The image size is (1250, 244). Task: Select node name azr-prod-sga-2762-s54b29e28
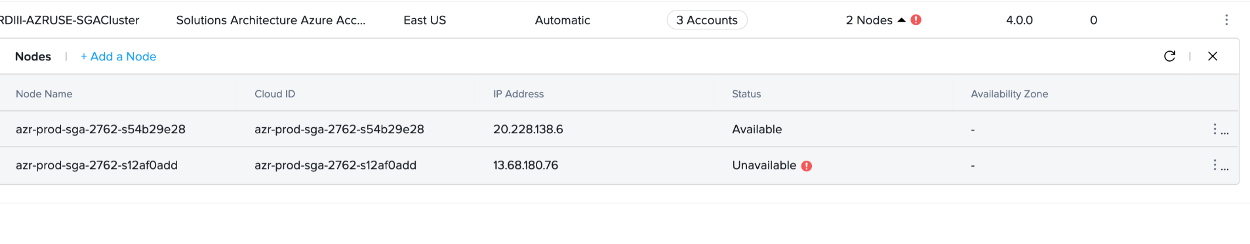100,130
